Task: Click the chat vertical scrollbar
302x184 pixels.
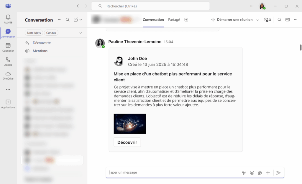Action: [x=301, y=47]
